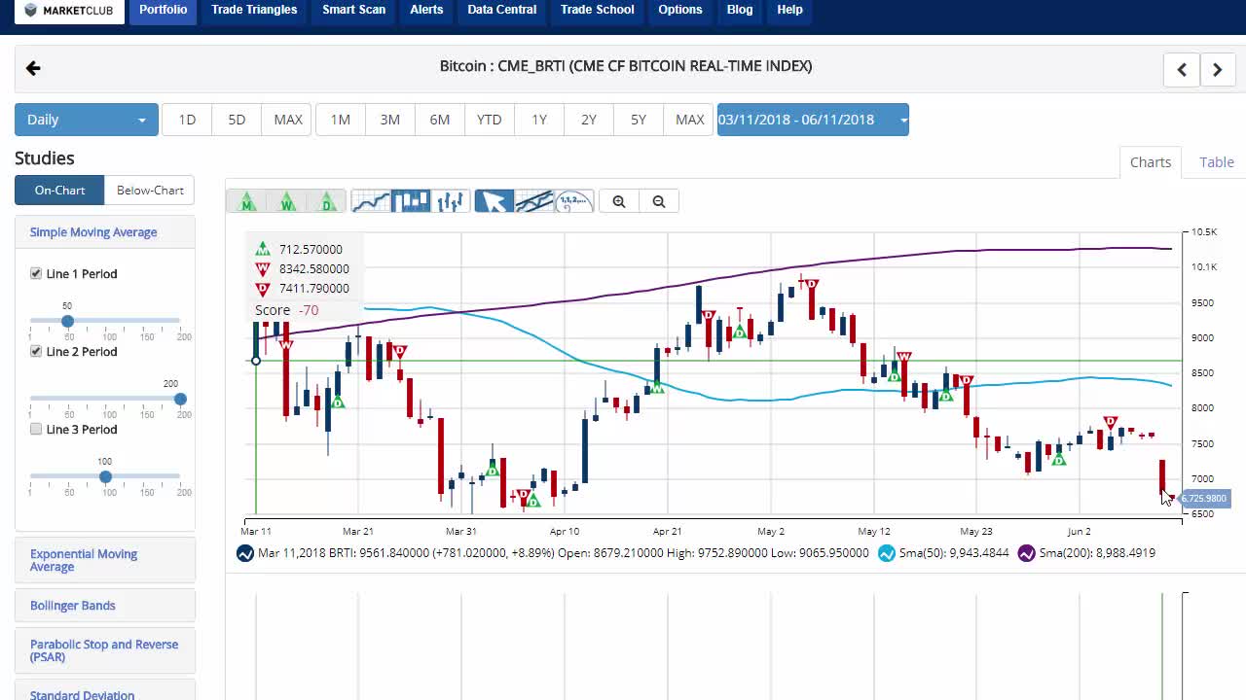Click the BRTI series icon in legend
Screen dimensions: 1246x700
(x=245, y=553)
